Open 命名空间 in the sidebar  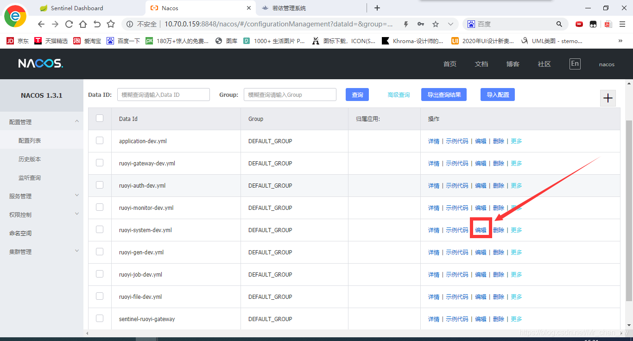(20, 233)
